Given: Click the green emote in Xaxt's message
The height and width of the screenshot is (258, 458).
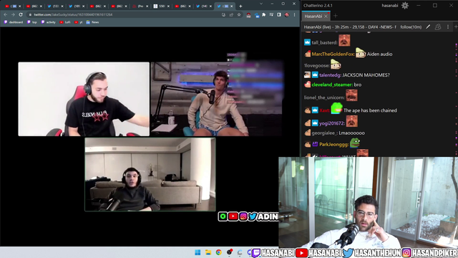Looking at the screenshot, I should (336, 109).
